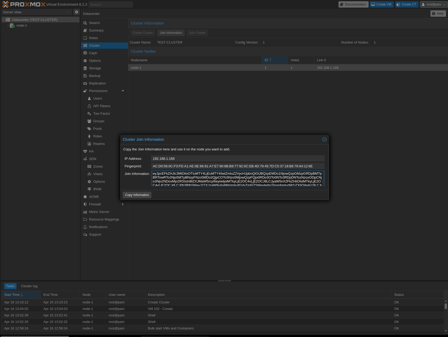
Task: Open ACME certificate settings
Action: click(94, 197)
